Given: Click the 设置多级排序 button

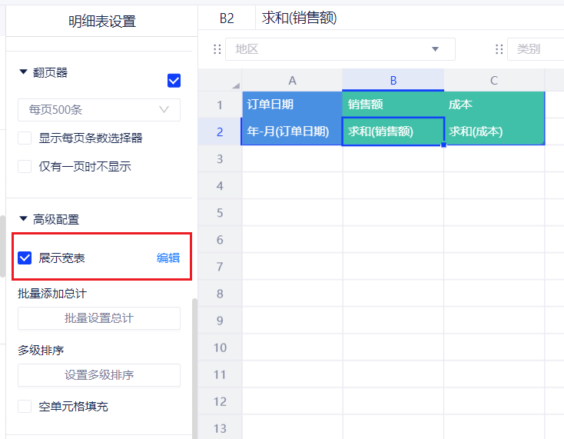Looking at the screenshot, I should click(x=99, y=375).
